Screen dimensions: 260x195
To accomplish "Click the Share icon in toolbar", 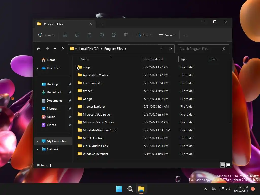I will pyautogui.click(x=114, y=35).
